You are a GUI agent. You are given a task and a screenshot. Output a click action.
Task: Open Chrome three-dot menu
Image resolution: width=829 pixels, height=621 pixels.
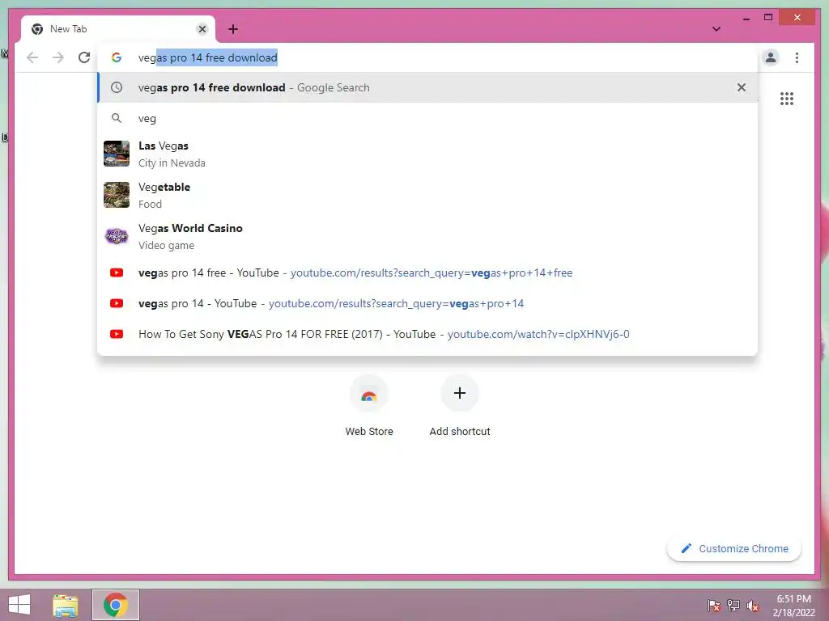point(797,57)
